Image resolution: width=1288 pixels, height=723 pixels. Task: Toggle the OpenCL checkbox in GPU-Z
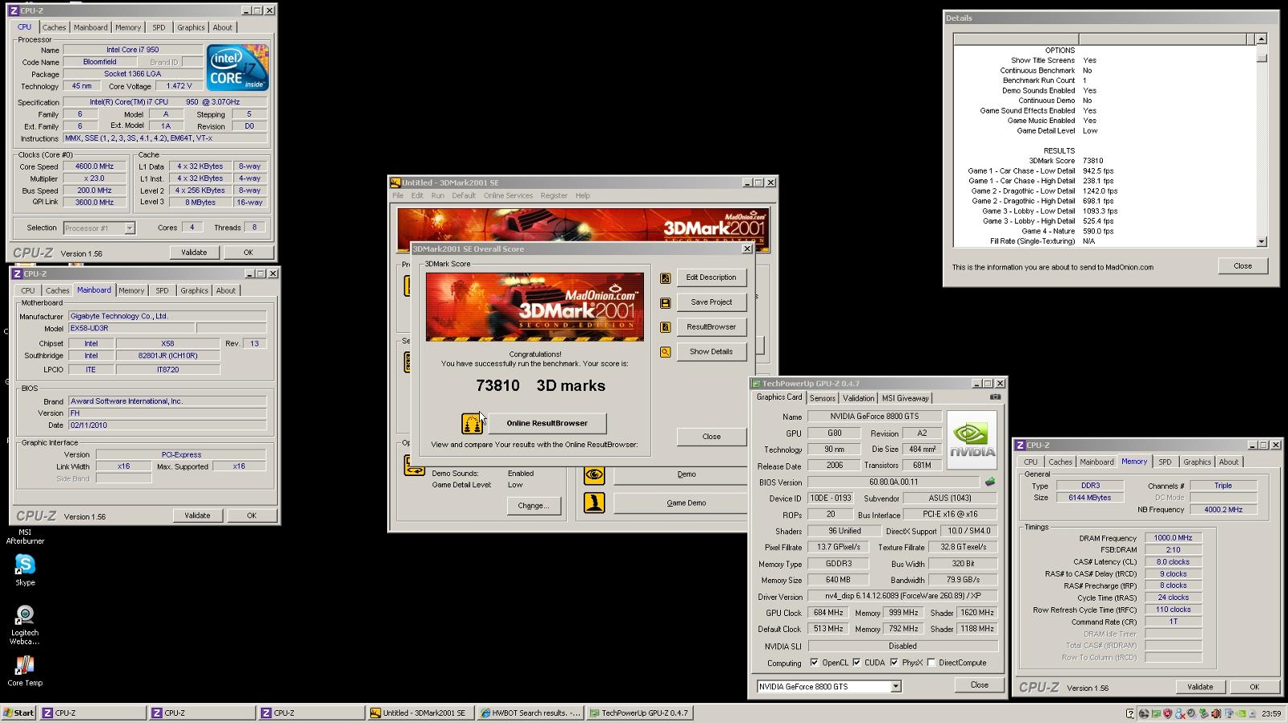(x=814, y=663)
